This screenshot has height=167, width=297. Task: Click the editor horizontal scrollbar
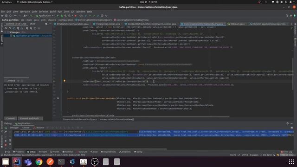(x=146, y=116)
